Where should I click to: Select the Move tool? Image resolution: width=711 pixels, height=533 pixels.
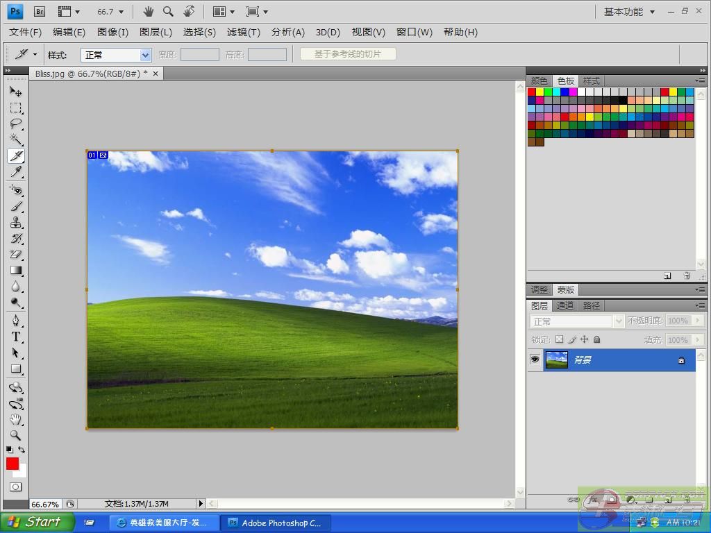click(16, 92)
